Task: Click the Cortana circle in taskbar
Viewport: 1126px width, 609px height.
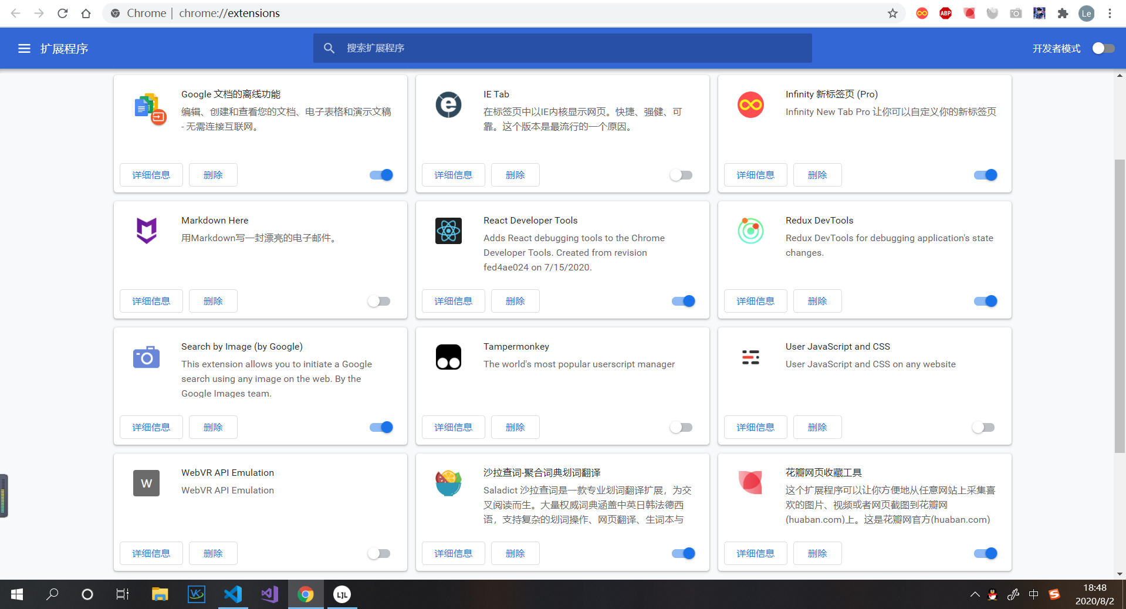Action: pos(87,594)
